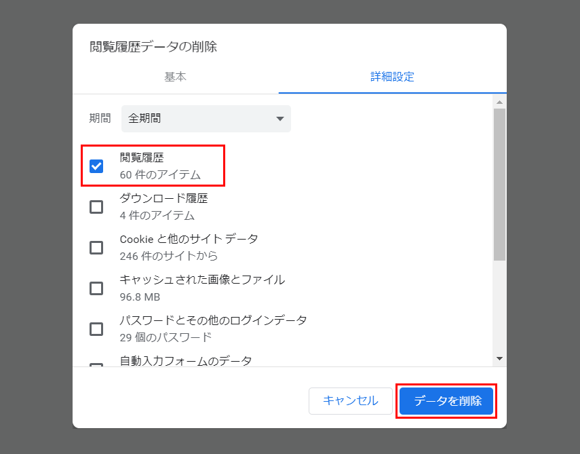The height and width of the screenshot is (454, 580).
Task: Click the scrollbar track below the thumb
Action: tap(500, 307)
